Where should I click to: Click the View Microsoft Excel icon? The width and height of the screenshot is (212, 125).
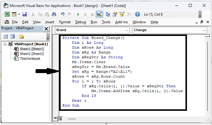(7, 14)
